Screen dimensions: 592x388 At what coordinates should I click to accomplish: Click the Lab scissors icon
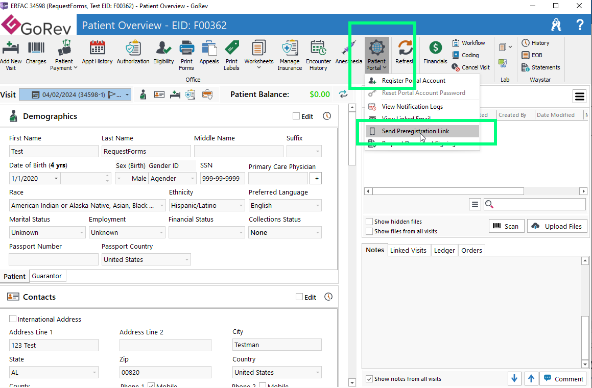pyautogui.click(x=503, y=63)
